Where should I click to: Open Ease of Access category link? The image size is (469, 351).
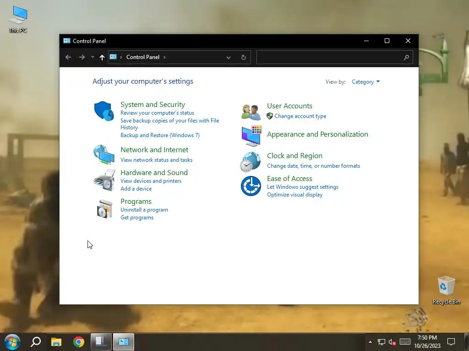click(x=289, y=179)
